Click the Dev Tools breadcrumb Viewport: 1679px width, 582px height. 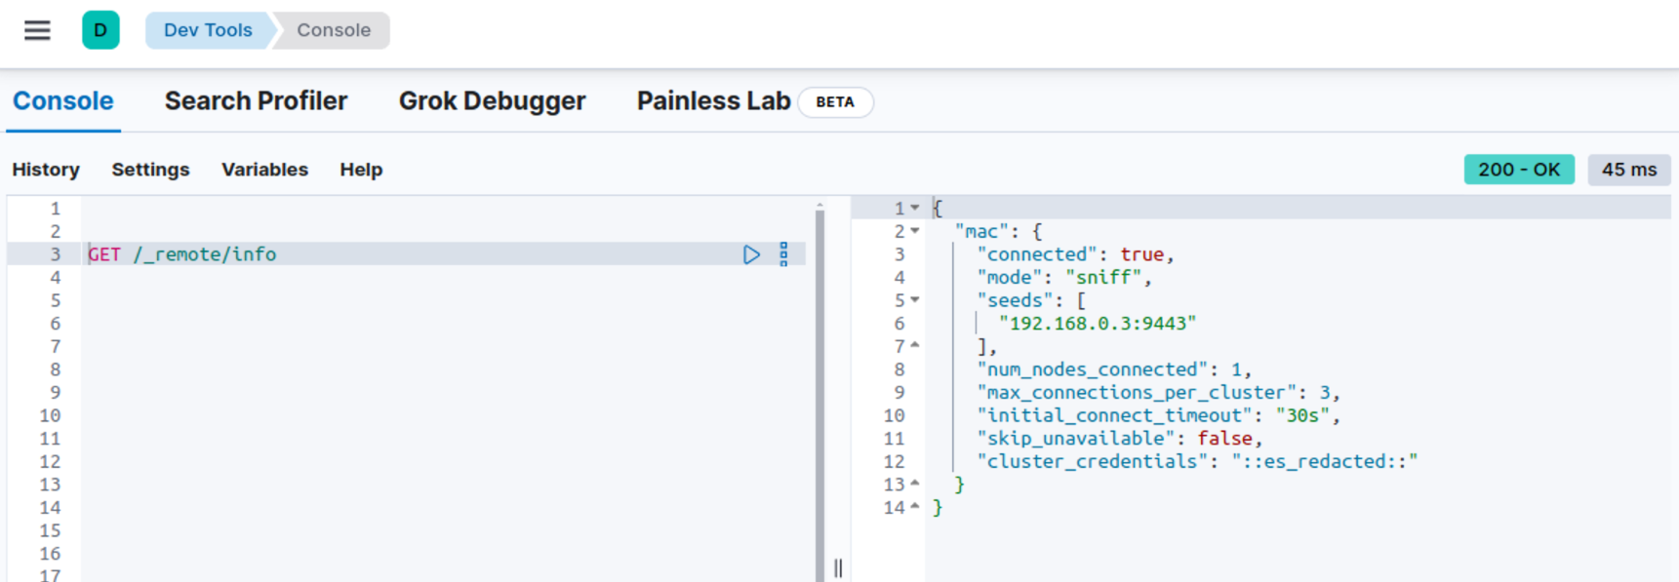click(208, 30)
